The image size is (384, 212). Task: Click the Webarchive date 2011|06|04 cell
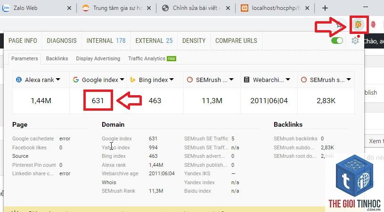tap(269, 101)
